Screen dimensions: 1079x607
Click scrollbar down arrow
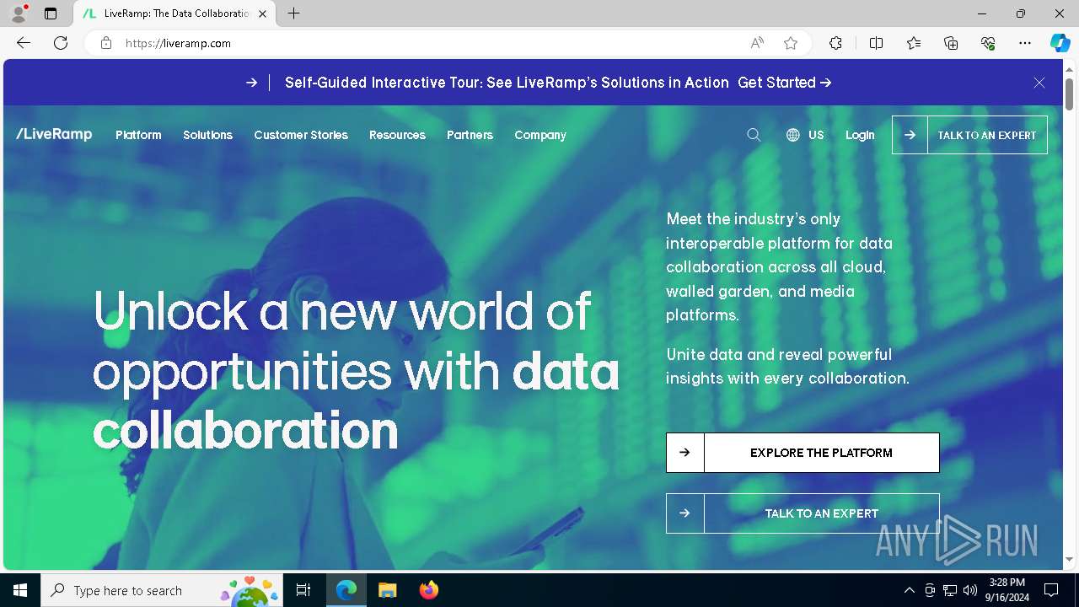click(1069, 559)
